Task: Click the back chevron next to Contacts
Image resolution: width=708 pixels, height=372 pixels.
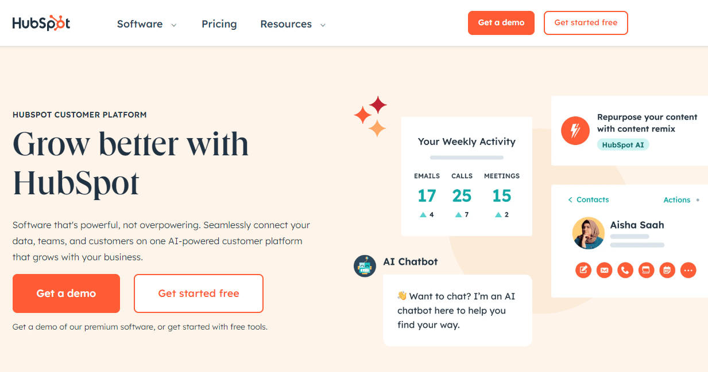Action: click(569, 199)
